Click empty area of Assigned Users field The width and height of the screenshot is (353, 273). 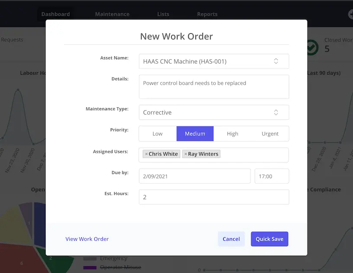click(x=254, y=155)
